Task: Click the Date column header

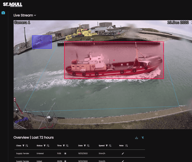Action: [80, 145]
